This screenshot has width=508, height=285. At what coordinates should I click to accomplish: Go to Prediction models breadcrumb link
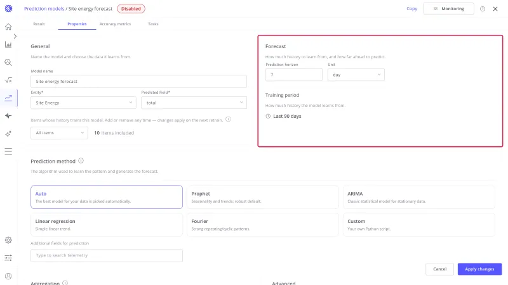44,9
